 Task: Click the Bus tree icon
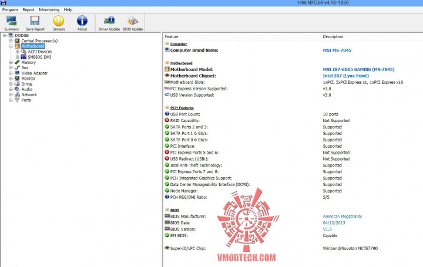click(x=17, y=67)
